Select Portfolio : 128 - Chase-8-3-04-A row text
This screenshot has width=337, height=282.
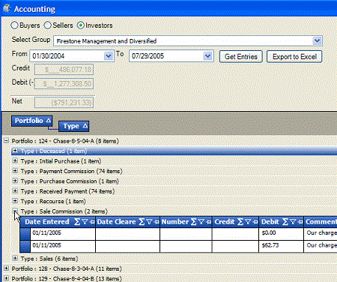point(67,268)
